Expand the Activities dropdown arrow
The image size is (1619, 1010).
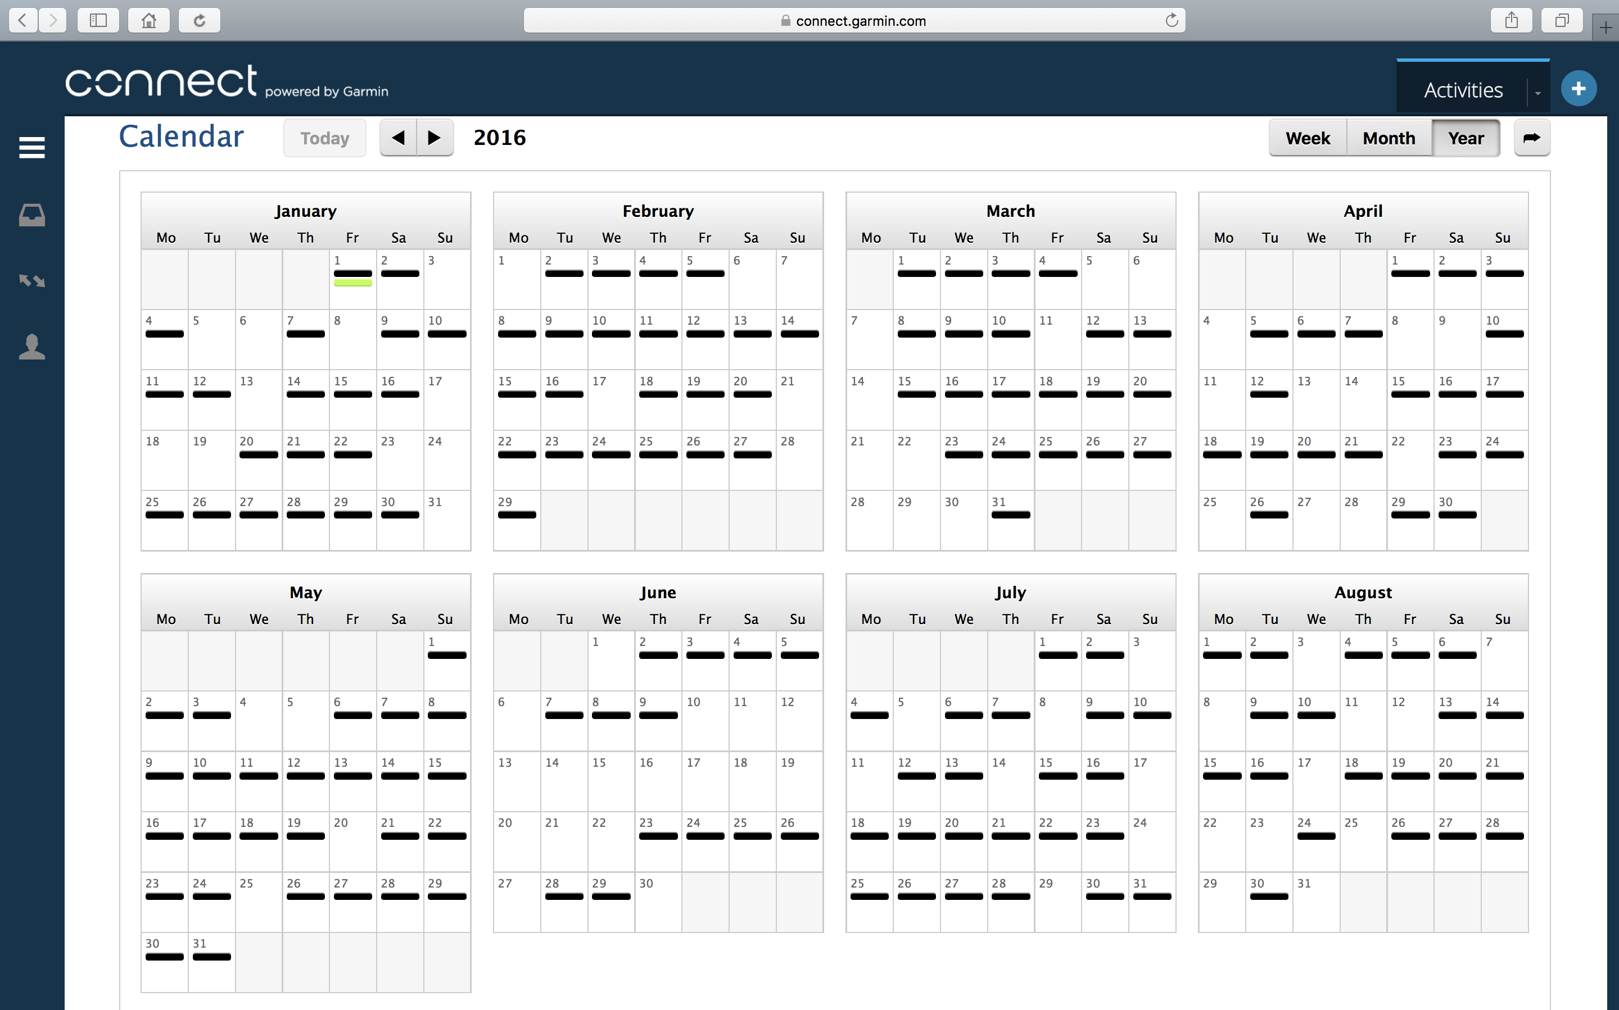click(x=1537, y=92)
